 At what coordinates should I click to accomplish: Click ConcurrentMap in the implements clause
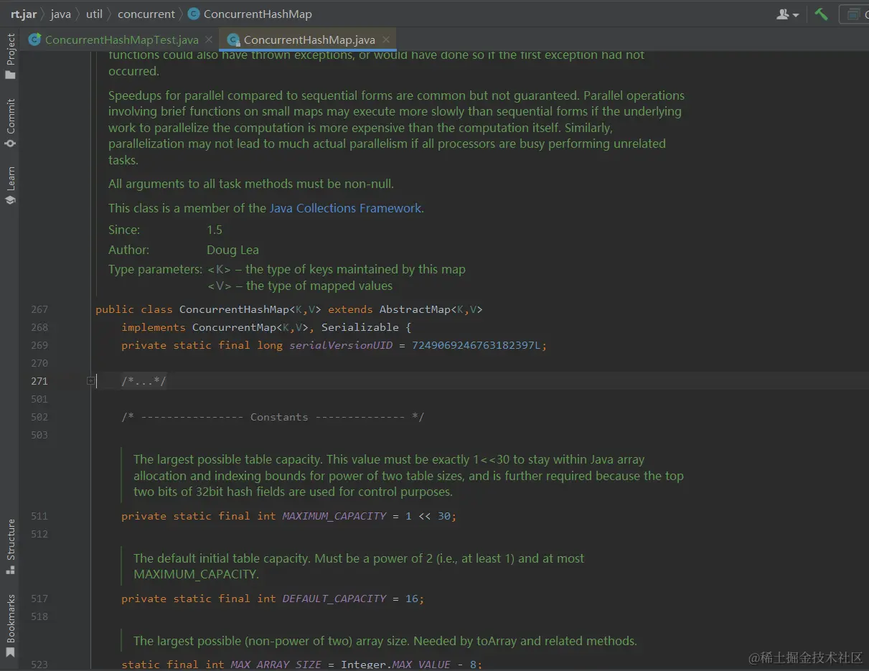click(x=234, y=327)
